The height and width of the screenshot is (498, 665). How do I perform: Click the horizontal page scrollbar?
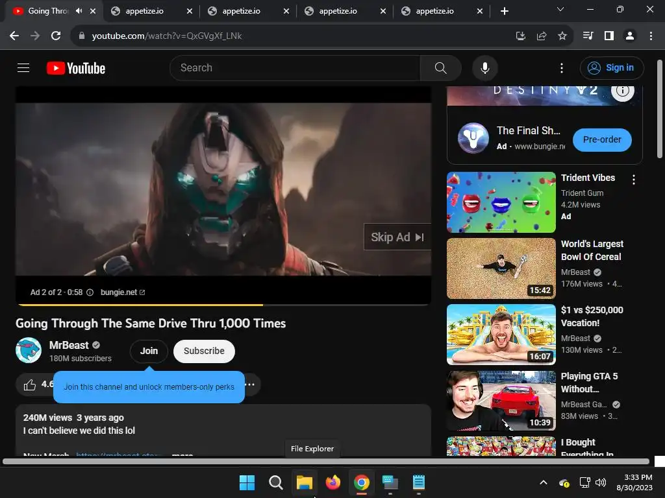point(326,462)
